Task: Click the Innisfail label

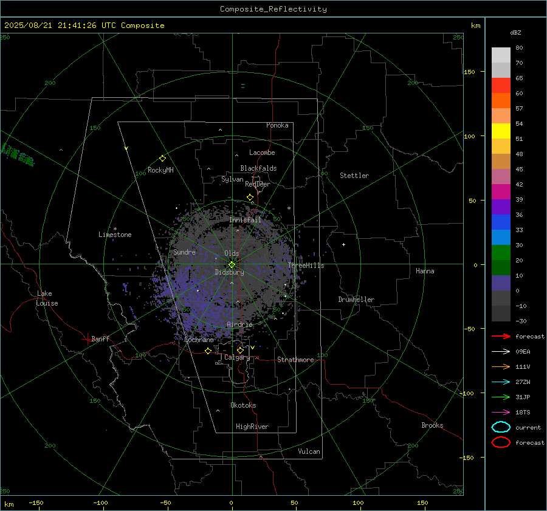Action: click(x=245, y=220)
